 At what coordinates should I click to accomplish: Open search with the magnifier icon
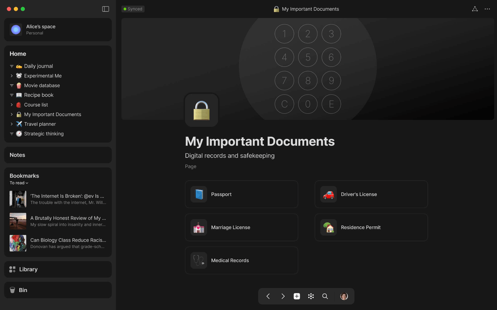point(325,296)
